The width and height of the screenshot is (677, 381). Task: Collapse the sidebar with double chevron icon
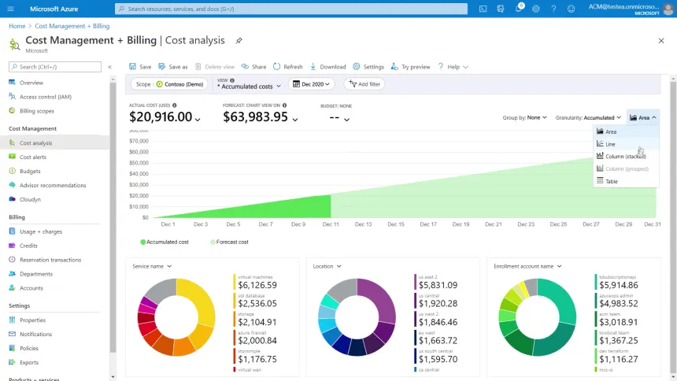tap(109, 67)
